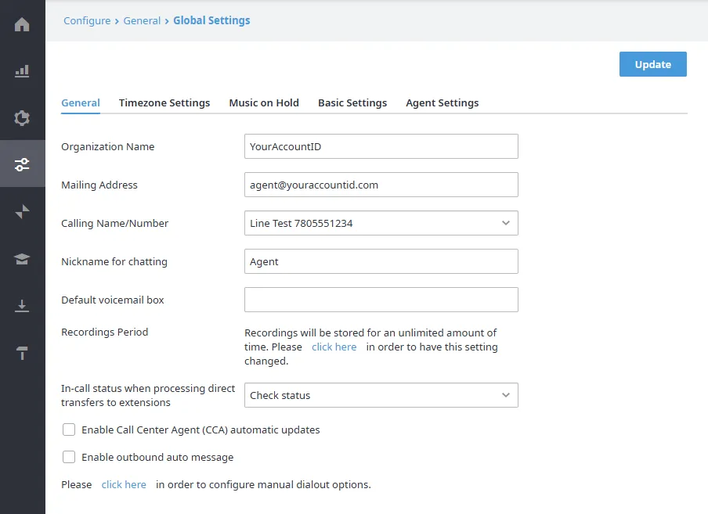708x514 pixels.
Task: Open the pinwheel-shaped sidebar icon
Action: pos(22,211)
